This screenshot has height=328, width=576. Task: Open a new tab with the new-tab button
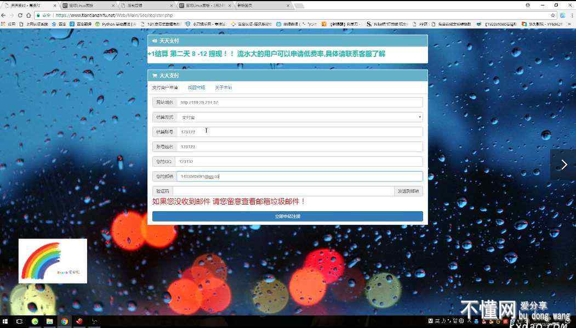(299, 5)
